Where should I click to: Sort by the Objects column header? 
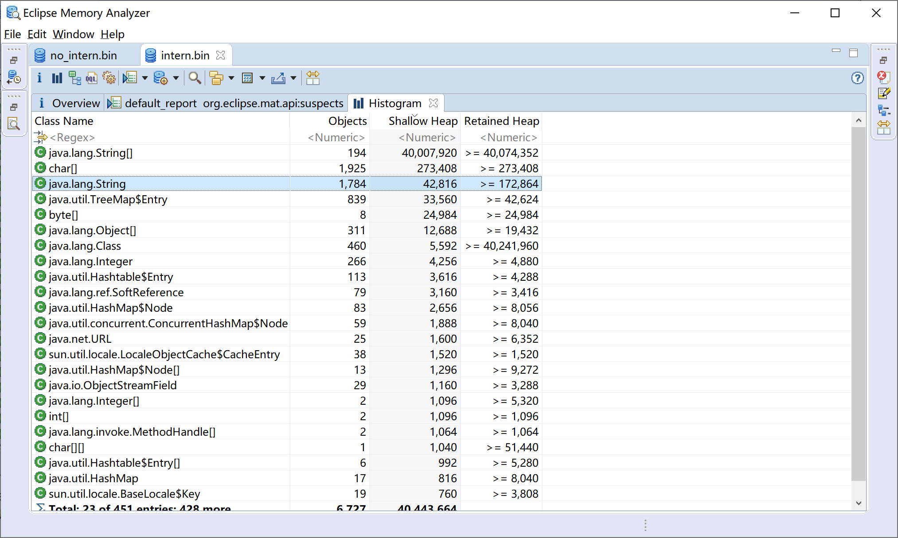(330, 121)
